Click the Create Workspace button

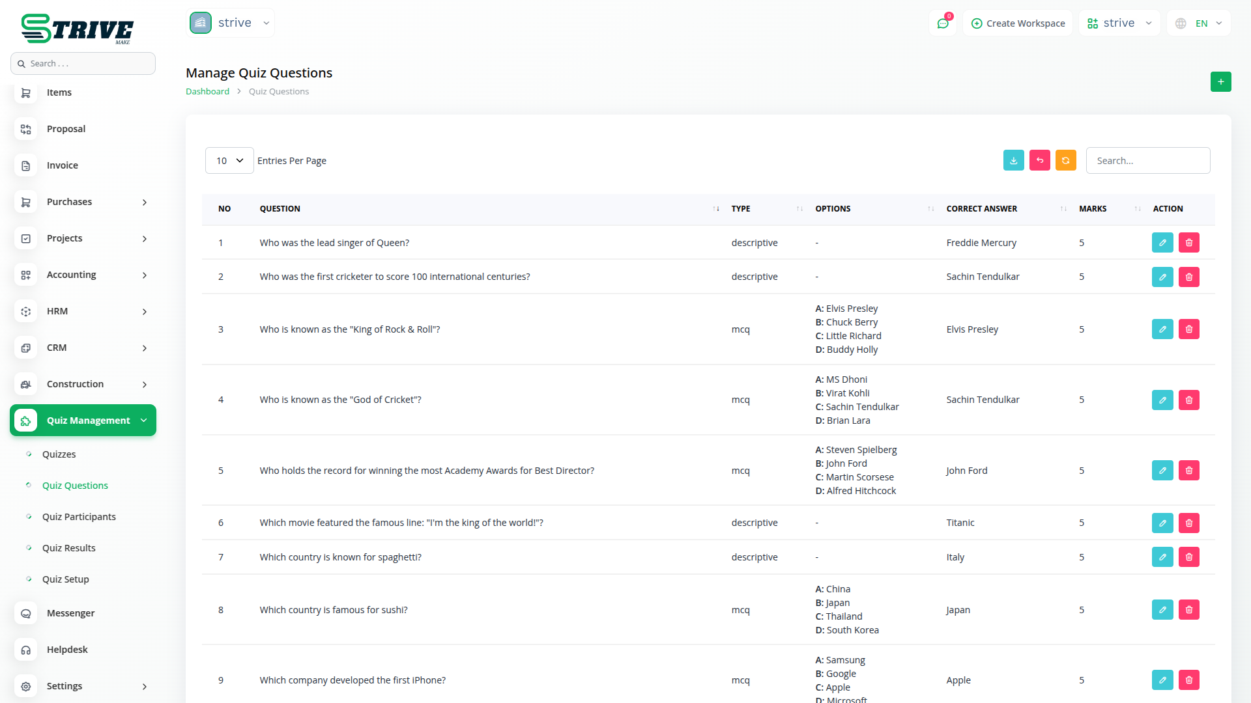click(x=1018, y=23)
